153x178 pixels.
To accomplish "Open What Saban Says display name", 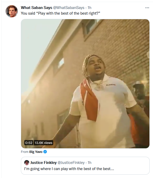I will 36,8.
